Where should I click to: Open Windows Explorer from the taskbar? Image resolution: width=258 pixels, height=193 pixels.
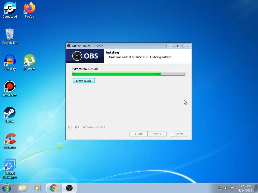point(22,188)
